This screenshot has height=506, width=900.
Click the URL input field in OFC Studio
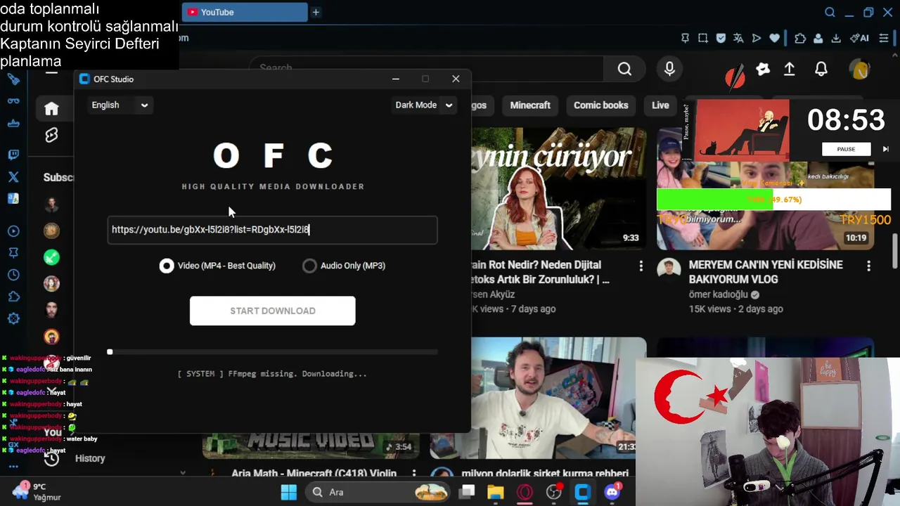click(273, 230)
